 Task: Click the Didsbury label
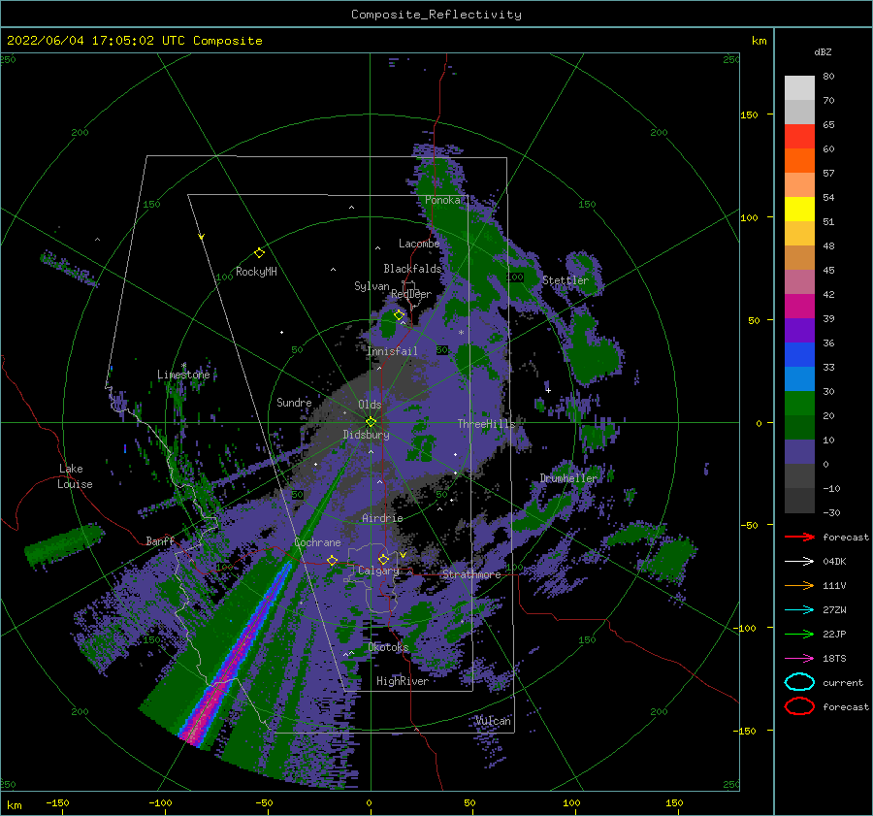(367, 435)
